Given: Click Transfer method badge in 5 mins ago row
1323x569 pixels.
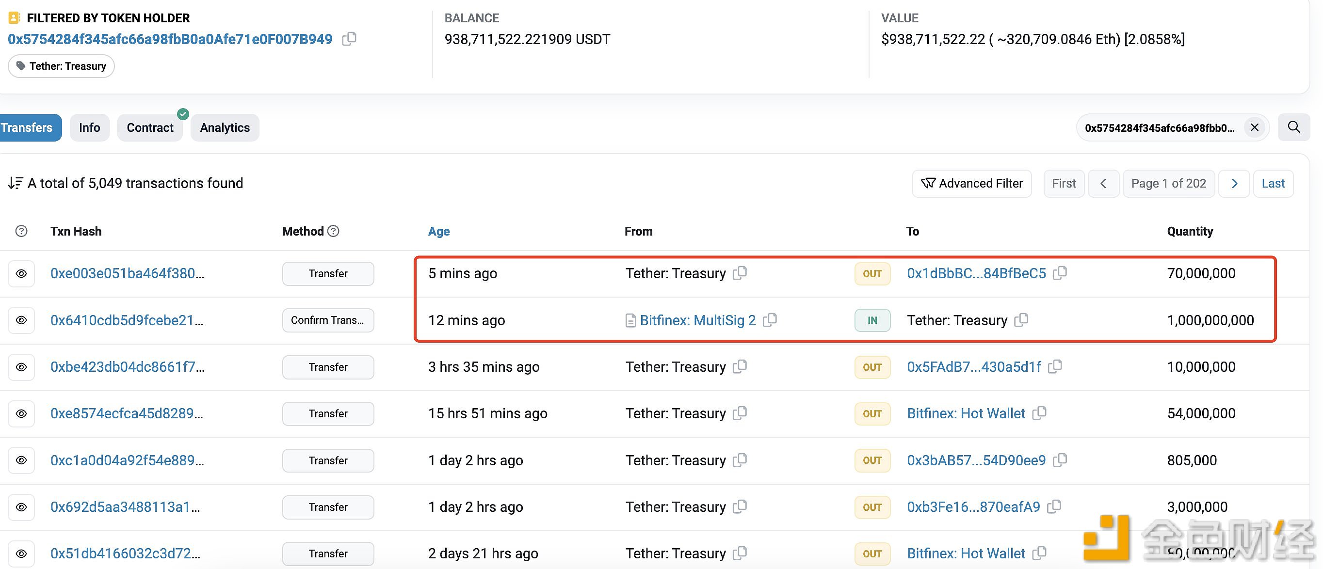Looking at the screenshot, I should 328,273.
